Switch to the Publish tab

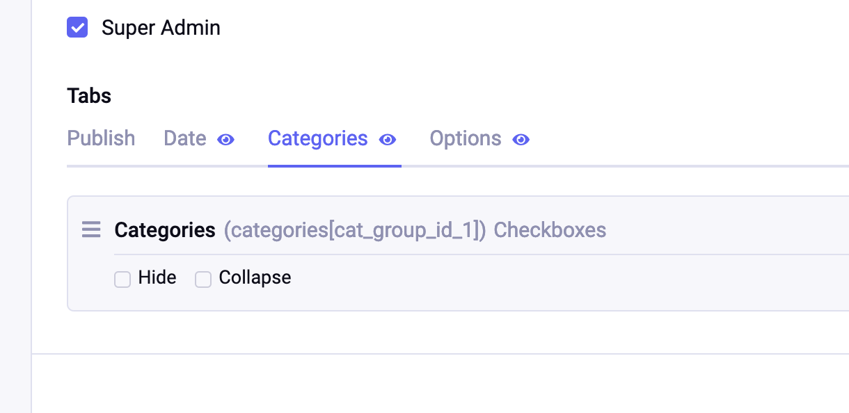[x=101, y=138]
